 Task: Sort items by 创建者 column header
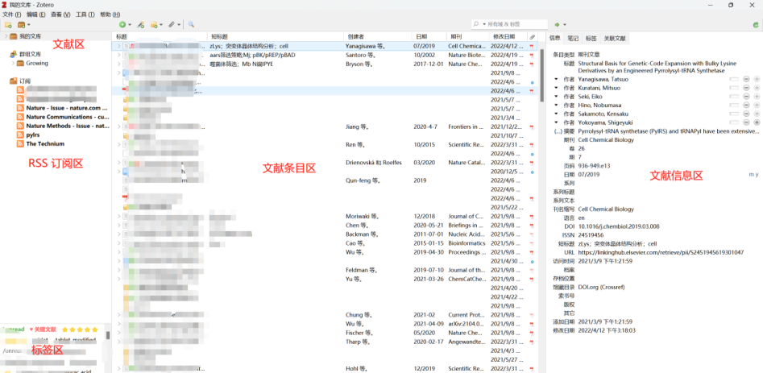coord(376,37)
